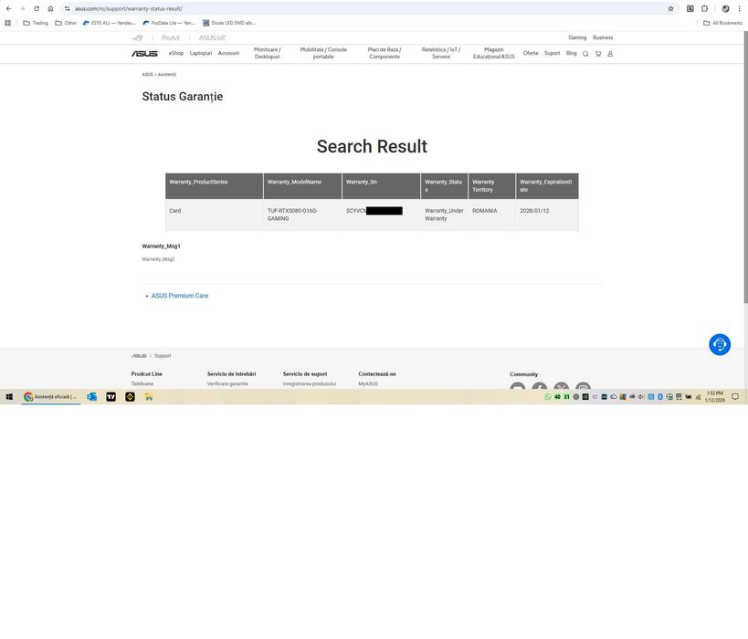Click the Chrome taskbar window button
Image resolution: width=748 pixels, height=639 pixels.
(x=51, y=397)
